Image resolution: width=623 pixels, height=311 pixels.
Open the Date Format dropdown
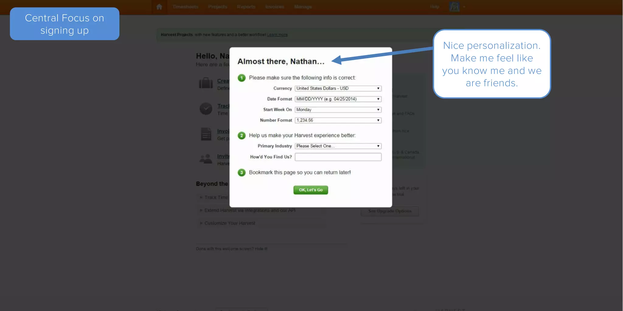coord(338,99)
